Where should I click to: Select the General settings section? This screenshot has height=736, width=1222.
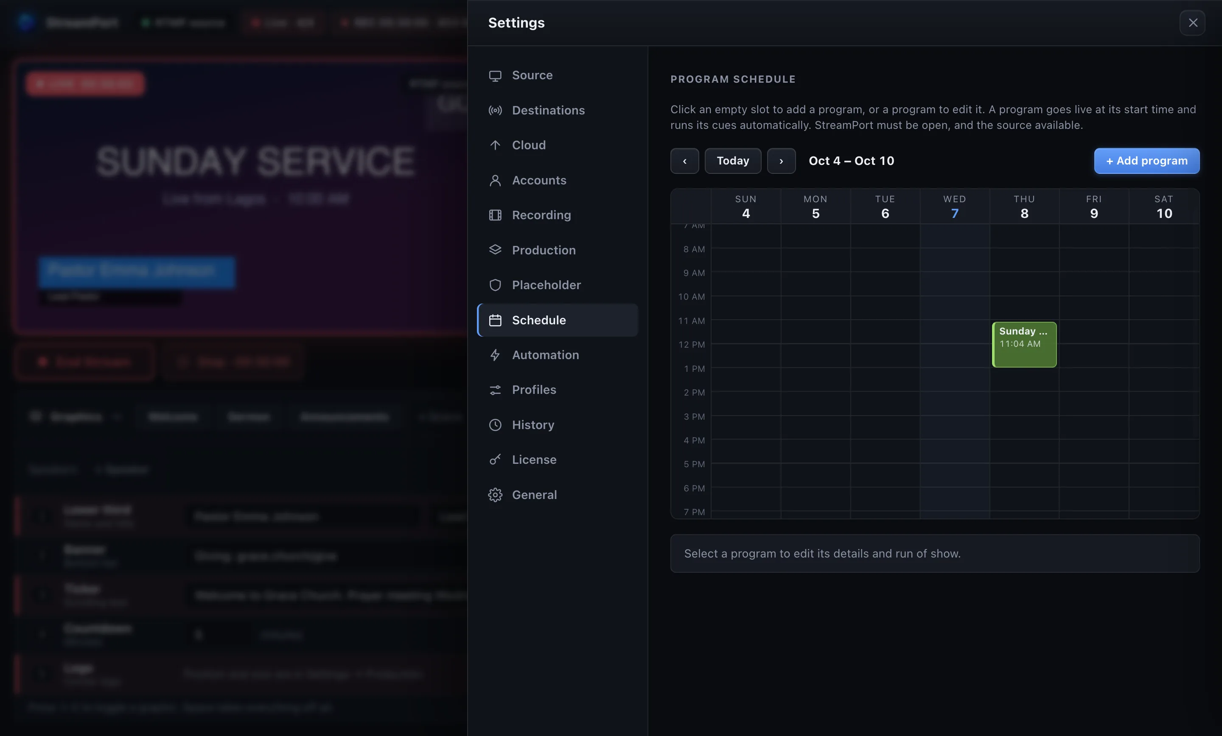pyautogui.click(x=558, y=495)
